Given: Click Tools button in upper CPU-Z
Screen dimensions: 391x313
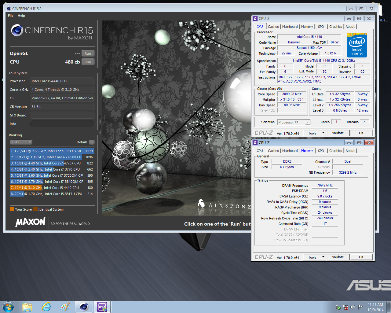Looking at the screenshot, I should [312, 133].
